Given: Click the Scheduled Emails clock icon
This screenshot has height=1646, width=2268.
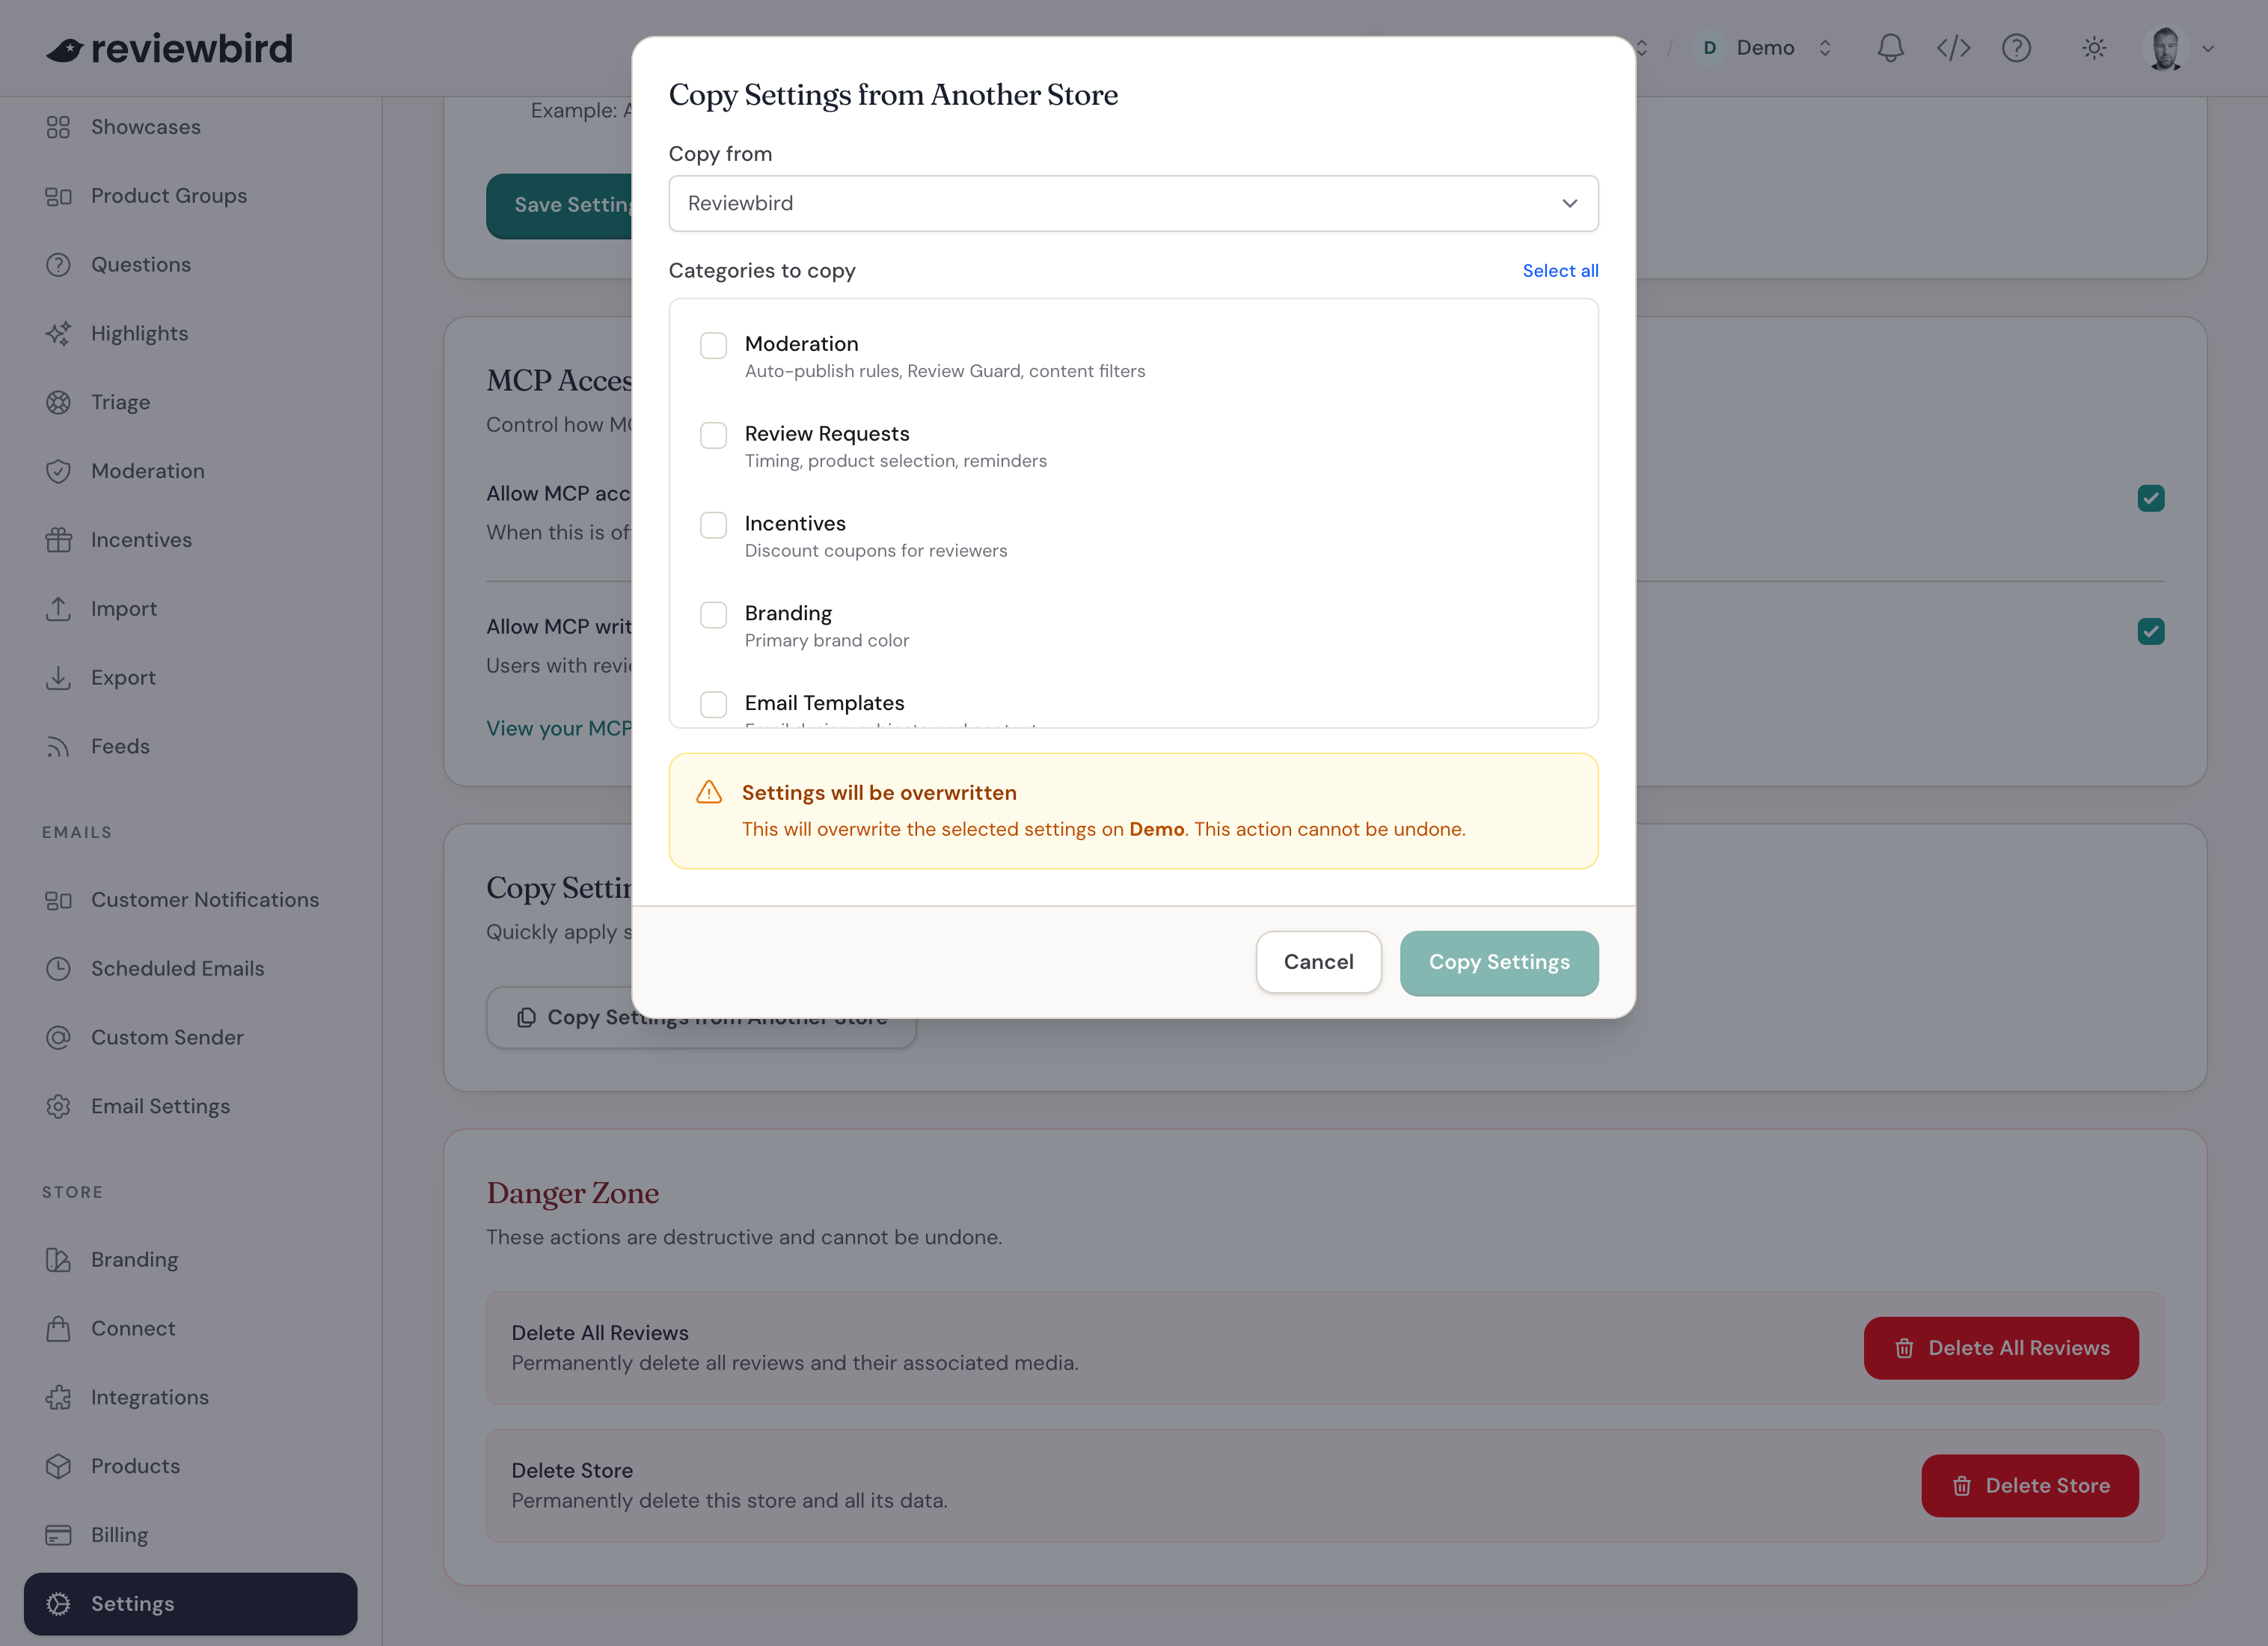Looking at the screenshot, I should point(58,968).
